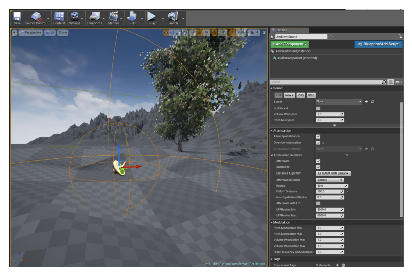The height and width of the screenshot is (276, 412).
Task: Click the Radius value field
Action: click(332, 186)
